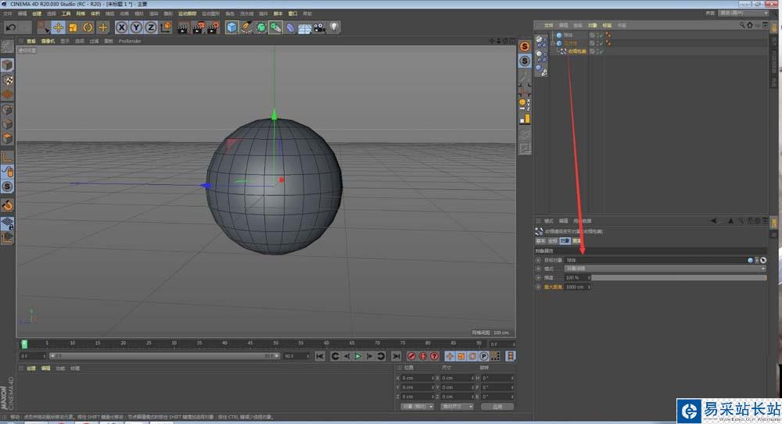Click the 最大距离 value field
The width and height of the screenshot is (782, 424).
click(x=575, y=287)
